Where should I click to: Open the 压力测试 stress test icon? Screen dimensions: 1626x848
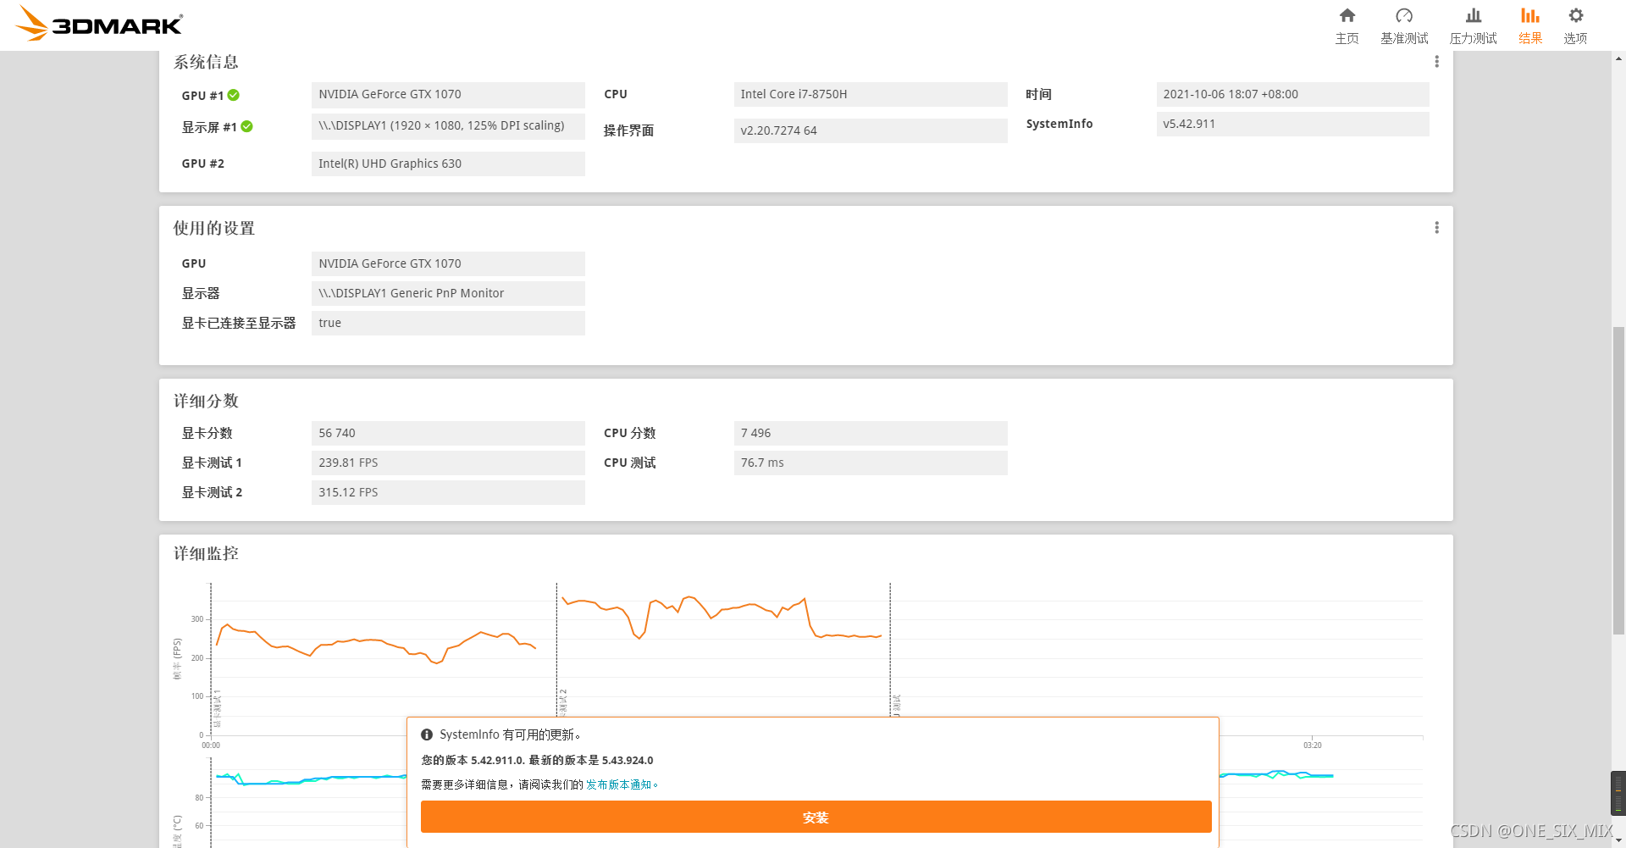pos(1474,15)
